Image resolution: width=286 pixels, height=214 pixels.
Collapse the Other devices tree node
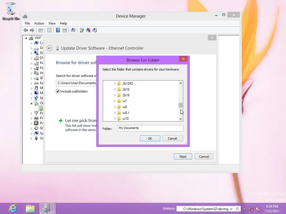coord(31,103)
